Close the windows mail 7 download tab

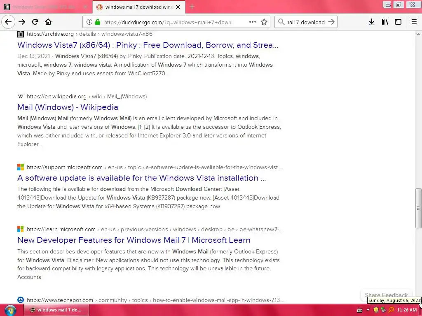click(178, 7)
